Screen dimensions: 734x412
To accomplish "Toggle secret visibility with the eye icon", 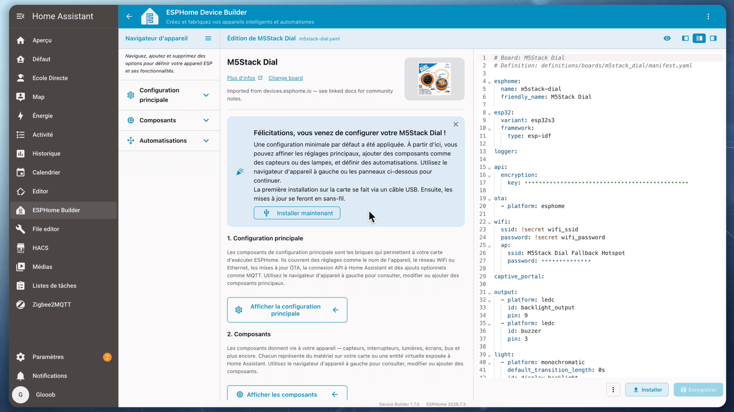I will point(667,38).
